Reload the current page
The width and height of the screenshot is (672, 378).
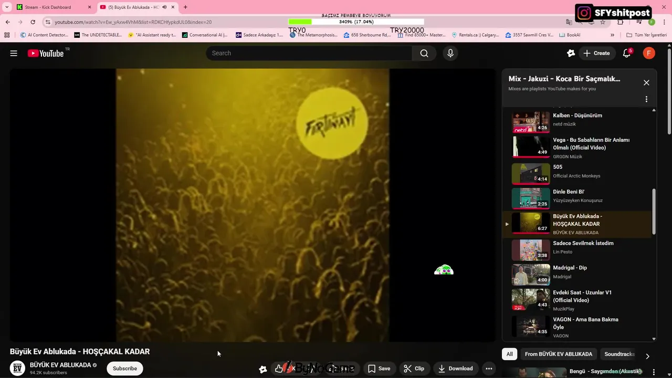33,22
